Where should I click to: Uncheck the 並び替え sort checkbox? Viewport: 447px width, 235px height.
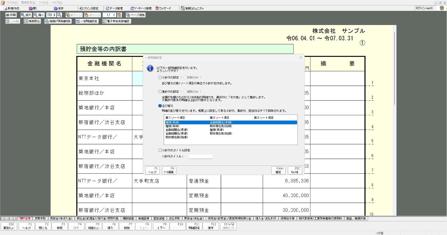(160, 106)
